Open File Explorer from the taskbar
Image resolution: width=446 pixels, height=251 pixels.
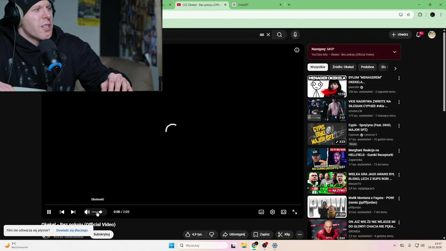click(x=244, y=245)
